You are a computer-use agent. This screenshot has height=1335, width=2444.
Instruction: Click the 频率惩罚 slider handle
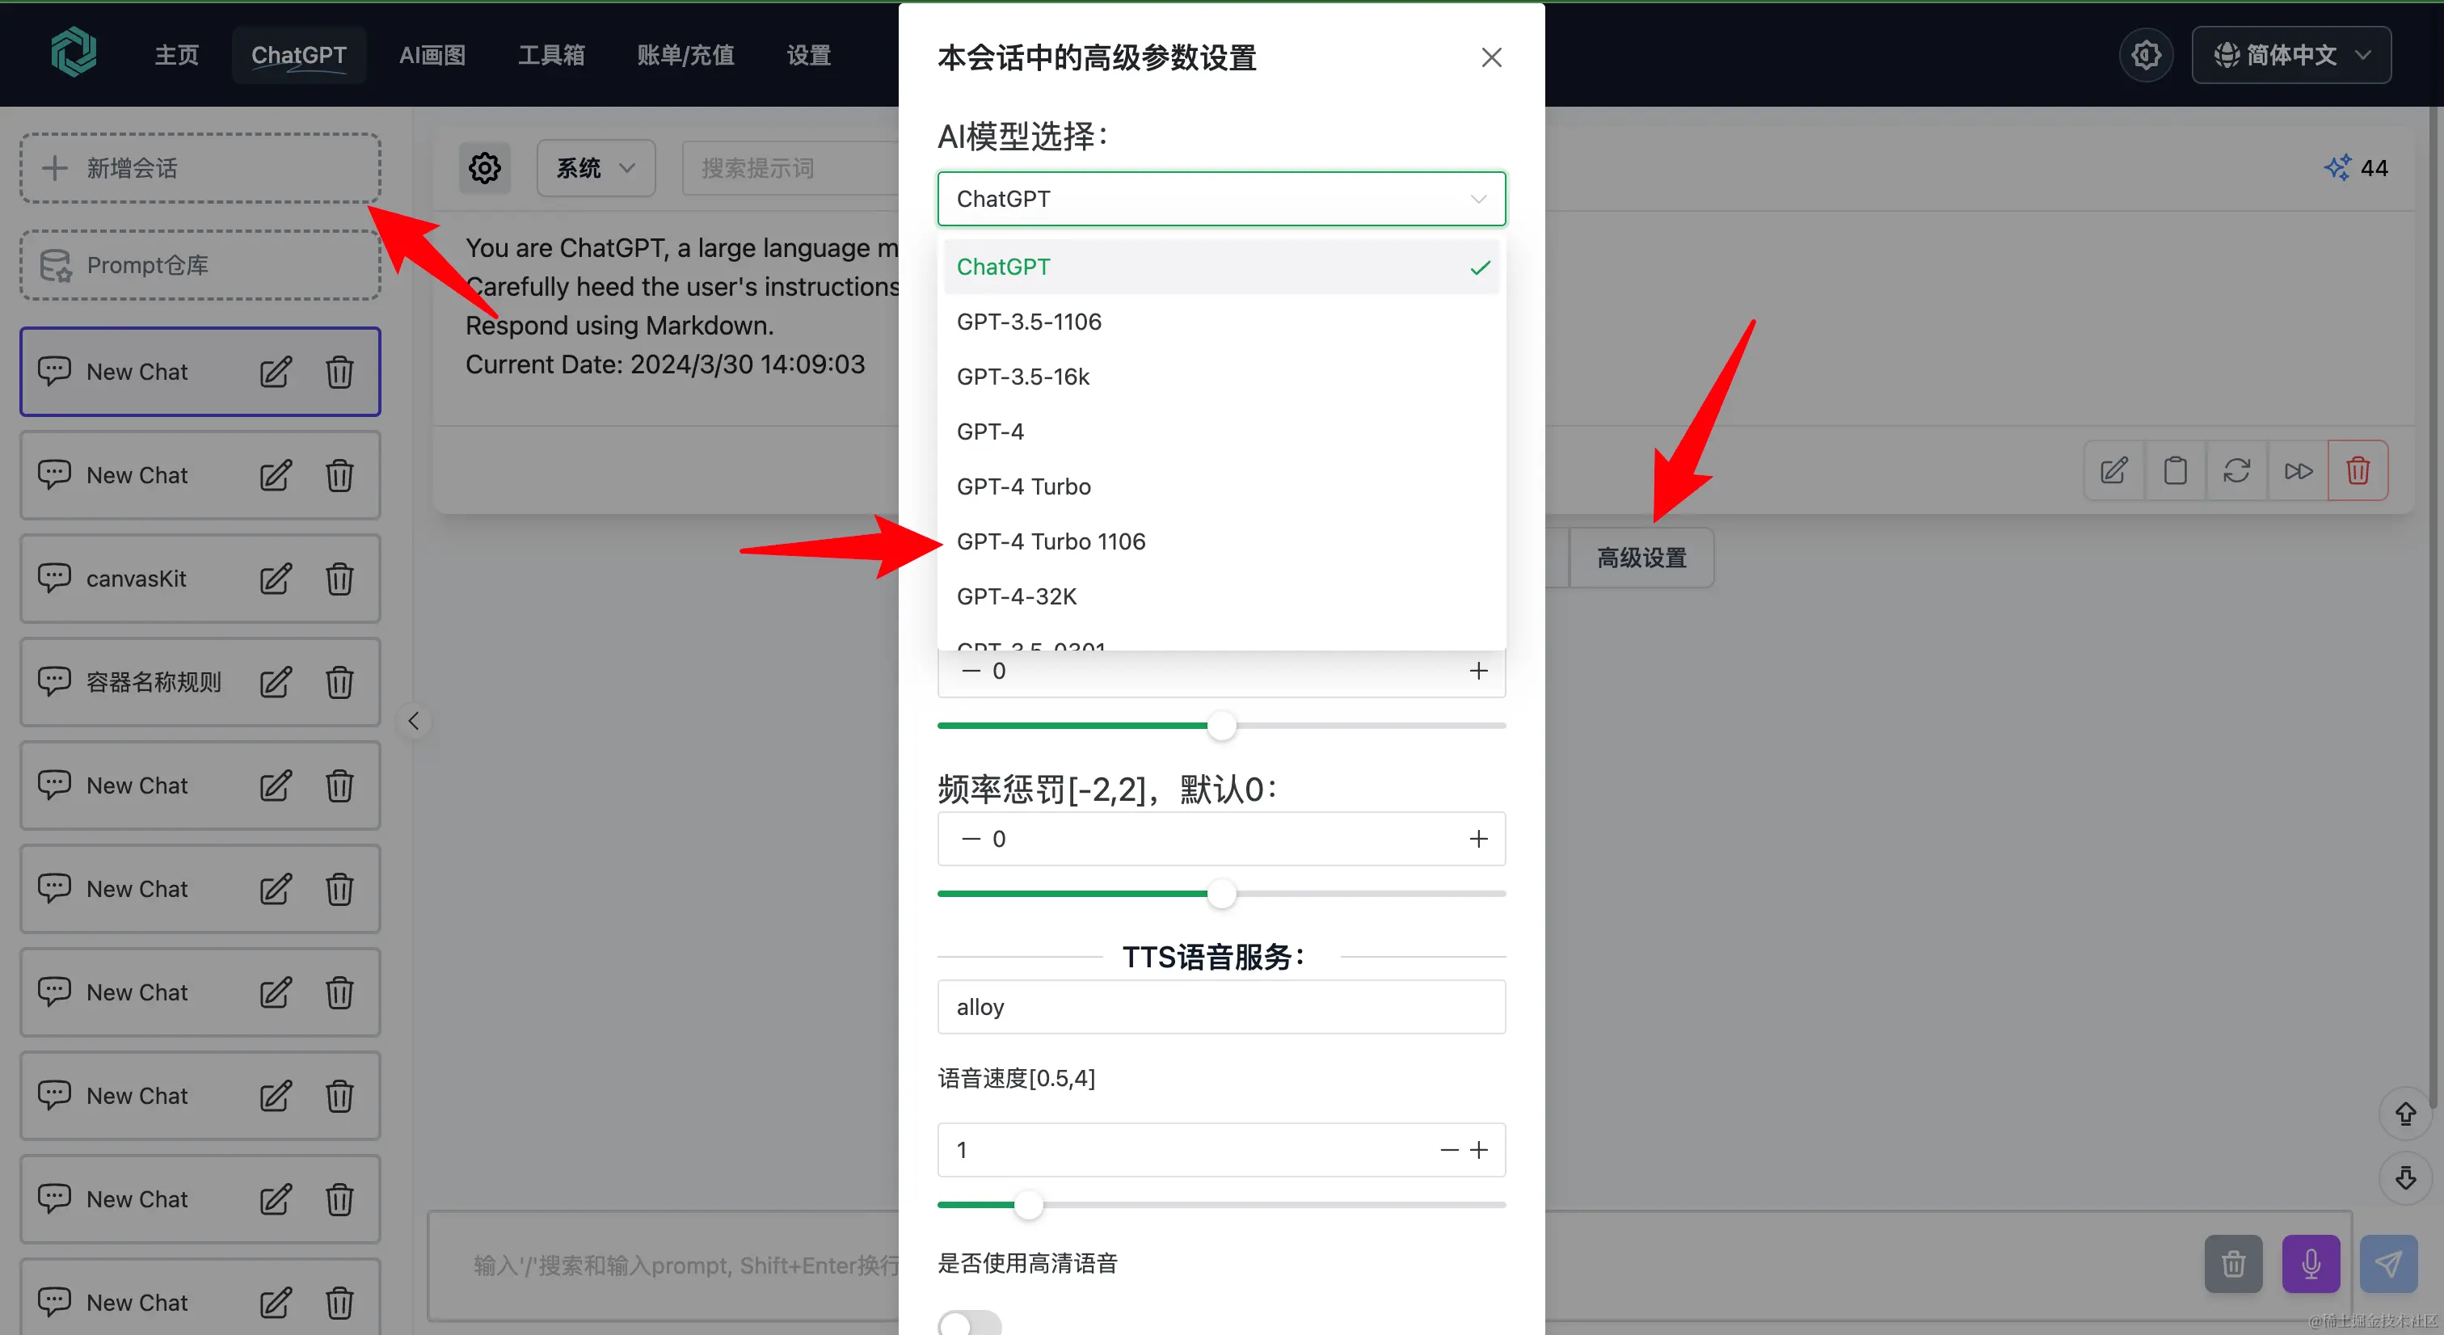tap(1221, 894)
